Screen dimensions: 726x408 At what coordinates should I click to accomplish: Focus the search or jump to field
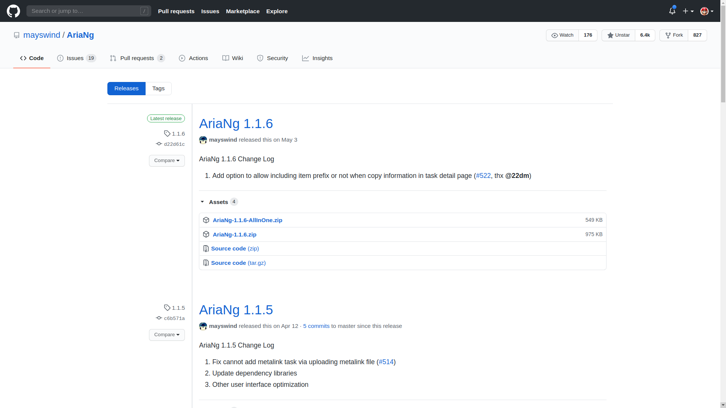click(x=89, y=11)
